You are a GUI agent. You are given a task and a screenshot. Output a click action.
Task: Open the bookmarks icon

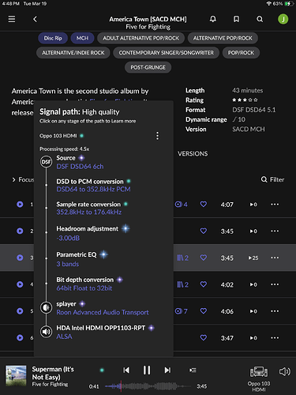click(x=236, y=19)
